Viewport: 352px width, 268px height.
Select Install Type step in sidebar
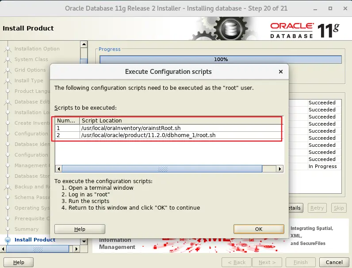point(29,80)
